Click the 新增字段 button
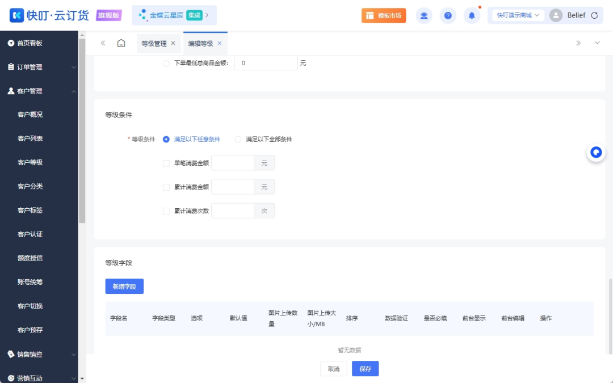 124,286
